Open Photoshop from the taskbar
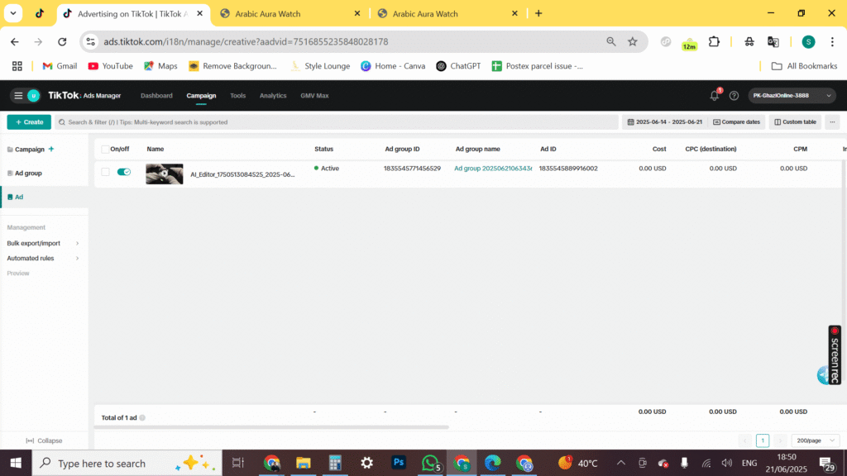This screenshot has width=847, height=476. (x=399, y=463)
